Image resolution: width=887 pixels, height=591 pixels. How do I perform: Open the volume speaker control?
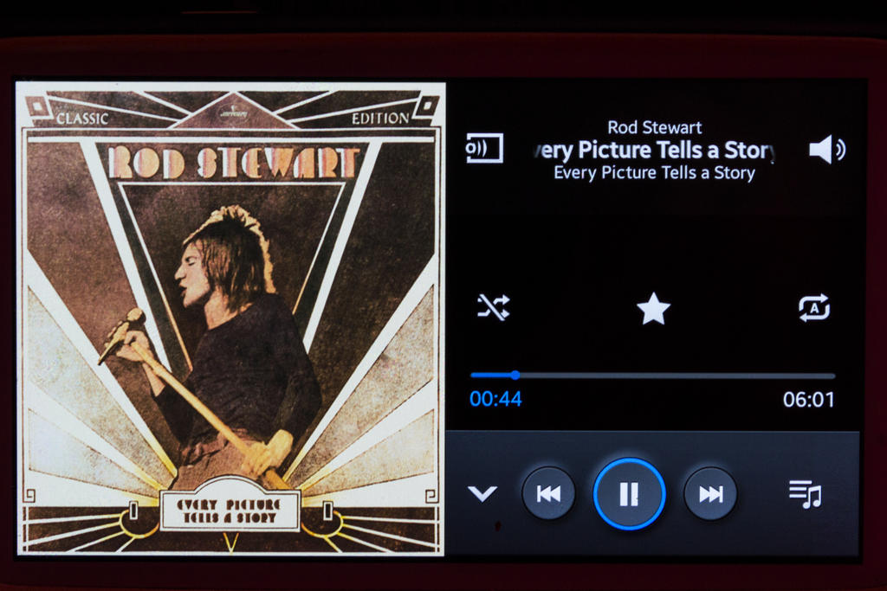[826, 150]
